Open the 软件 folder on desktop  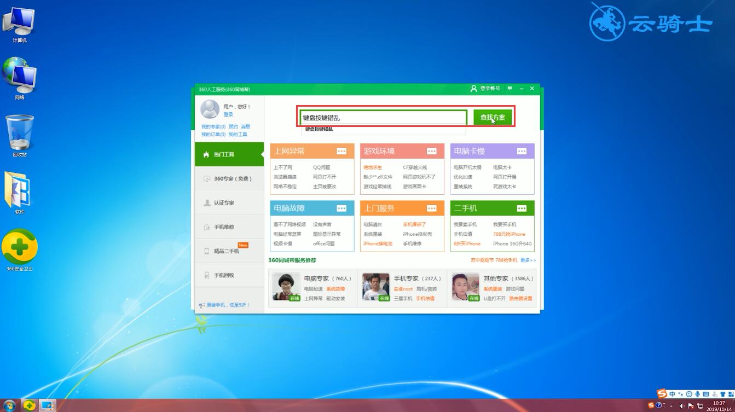coord(20,193)
